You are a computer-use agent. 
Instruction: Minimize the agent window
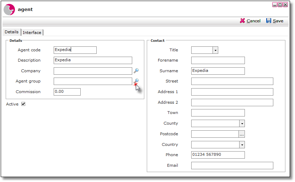(x=275, y=5)
